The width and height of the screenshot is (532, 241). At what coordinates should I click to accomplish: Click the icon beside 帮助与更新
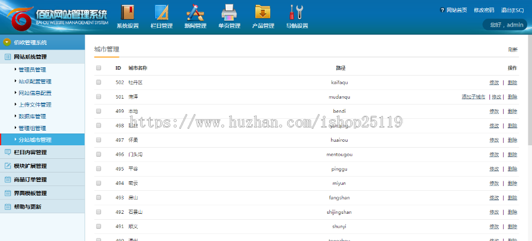click(x=8, y=206)
